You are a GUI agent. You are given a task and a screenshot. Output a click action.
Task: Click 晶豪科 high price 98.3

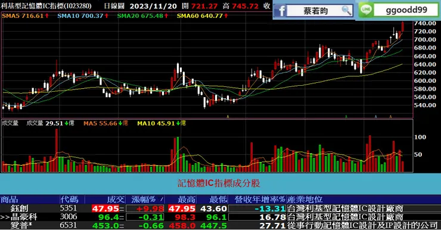tap(185, 217)
